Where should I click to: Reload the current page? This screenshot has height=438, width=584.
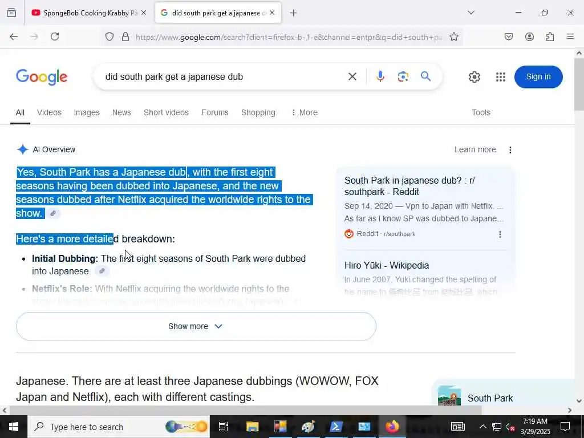coord(55,36)
